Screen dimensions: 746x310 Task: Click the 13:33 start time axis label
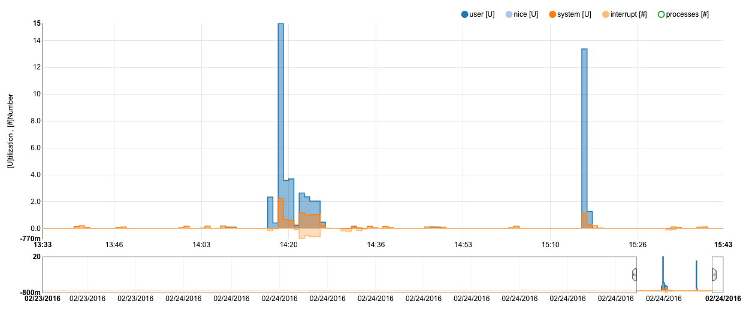tap(42, 245)
